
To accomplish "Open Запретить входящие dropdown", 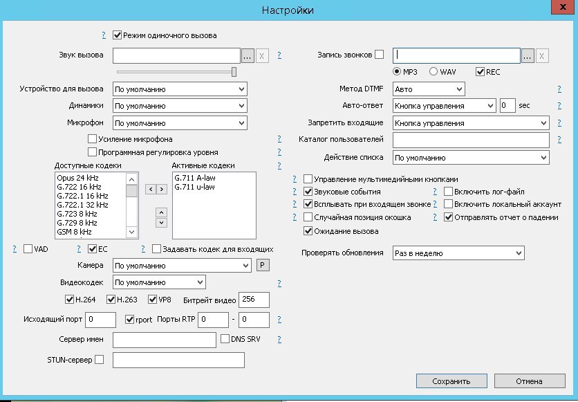I will coord(471,122).
